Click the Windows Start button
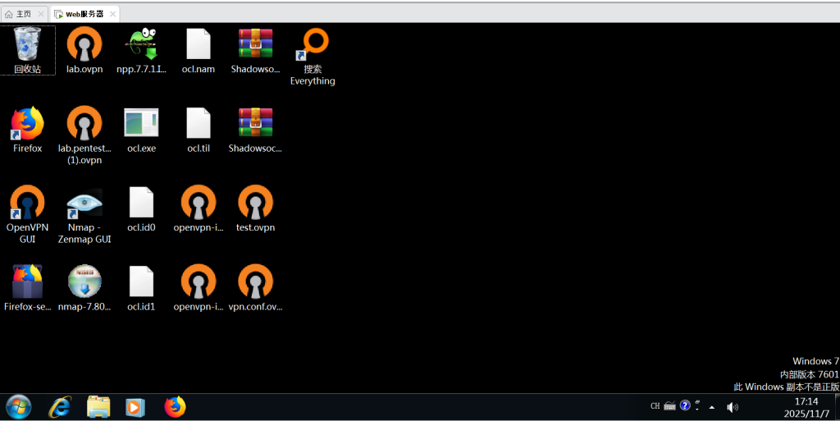 [x=19, y=406]
